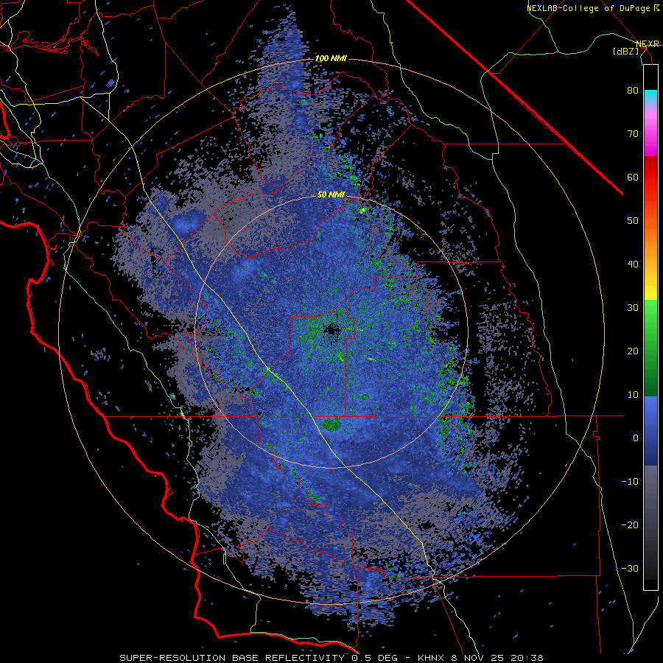Click the 50 NMI range ring label

(x=331, y=194)
